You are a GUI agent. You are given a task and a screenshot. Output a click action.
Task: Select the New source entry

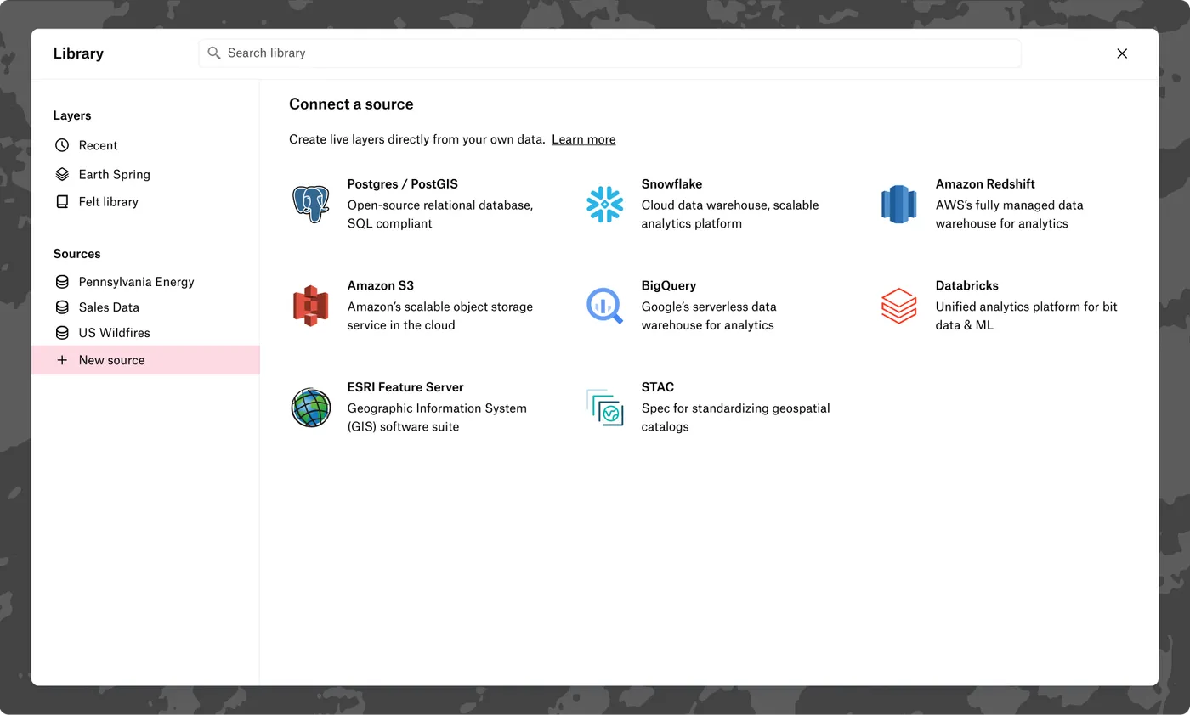point(145,360)
